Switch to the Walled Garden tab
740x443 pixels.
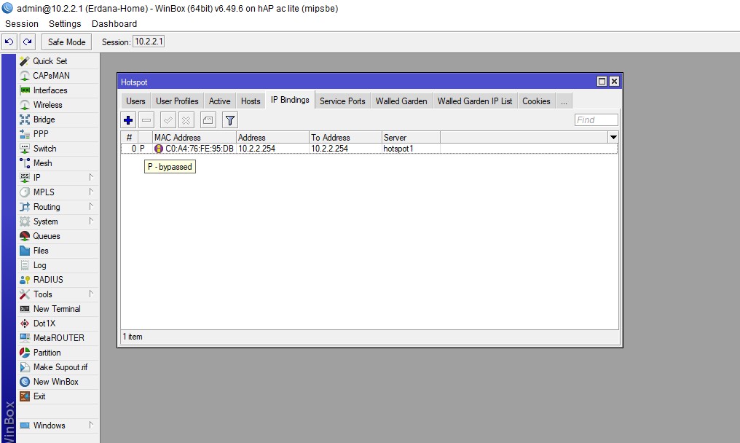pos(401,101)
